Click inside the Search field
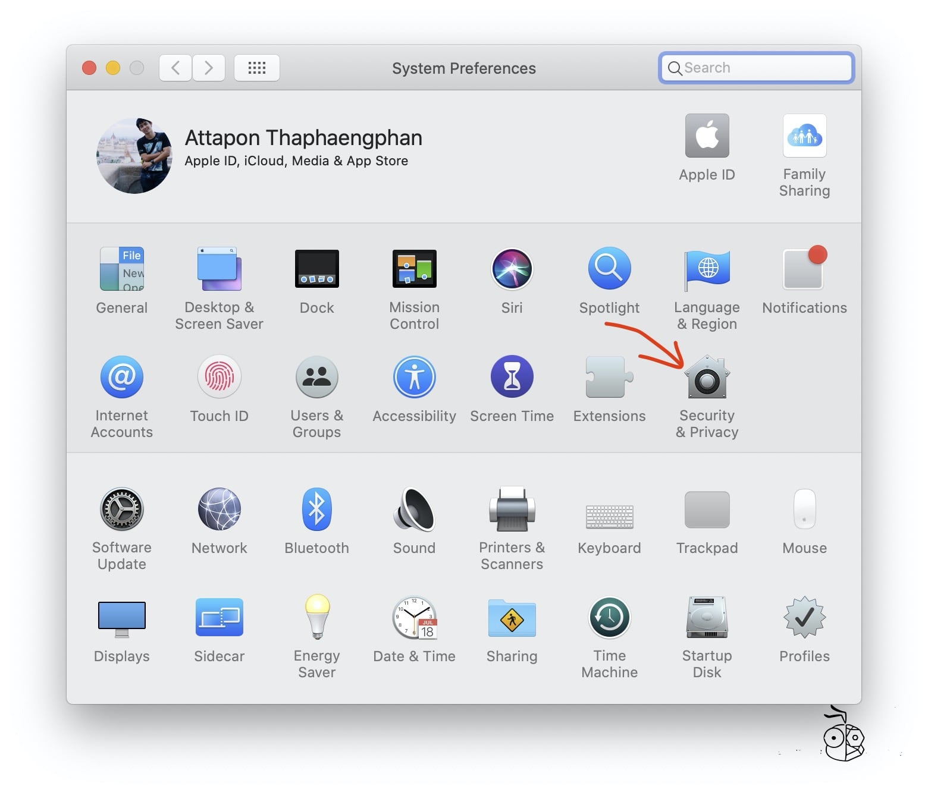 (x=755, y=67)
